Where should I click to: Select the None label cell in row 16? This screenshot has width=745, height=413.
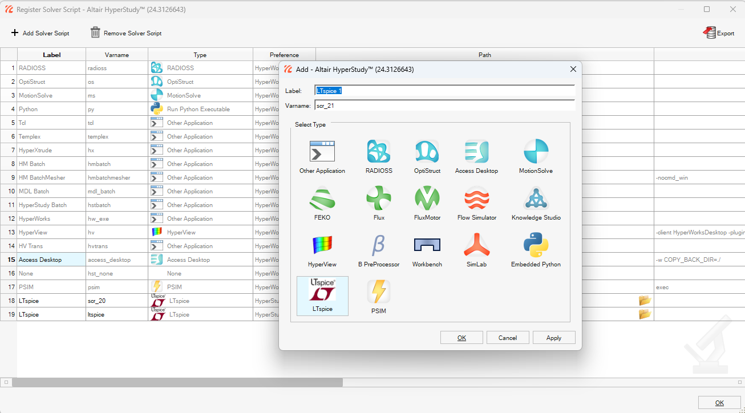click(52, 273)
